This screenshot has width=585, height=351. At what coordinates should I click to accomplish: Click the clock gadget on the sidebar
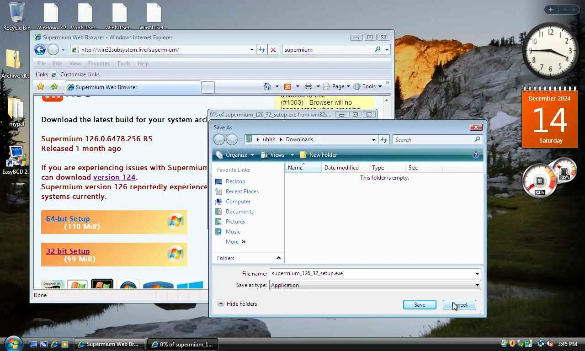(550, 51)
